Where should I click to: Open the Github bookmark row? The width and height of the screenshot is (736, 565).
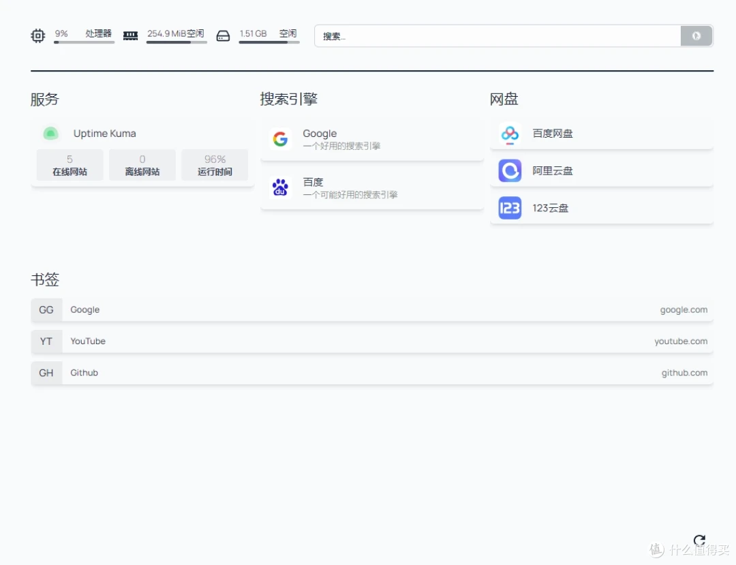[371, 373]
